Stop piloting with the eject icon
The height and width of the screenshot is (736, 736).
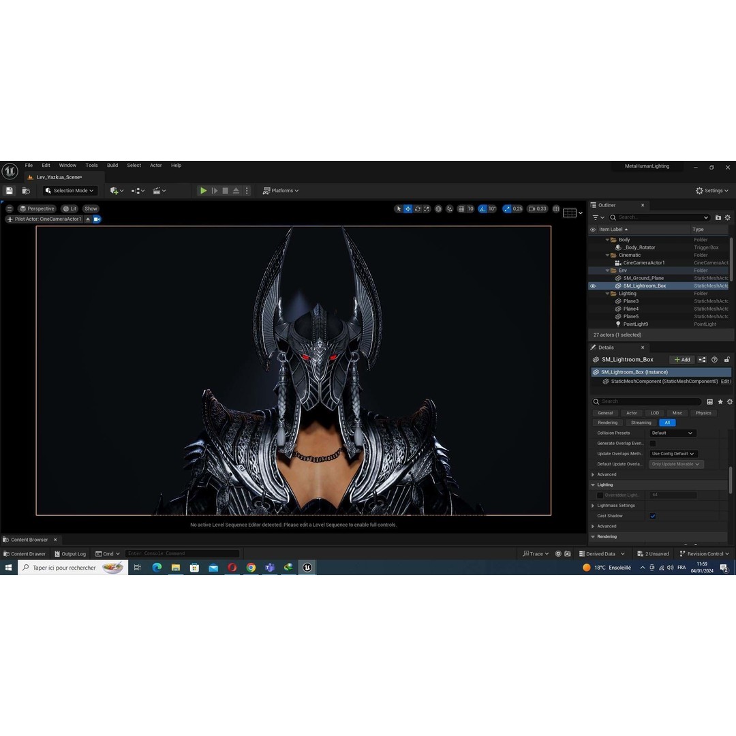tap(88, 219)
